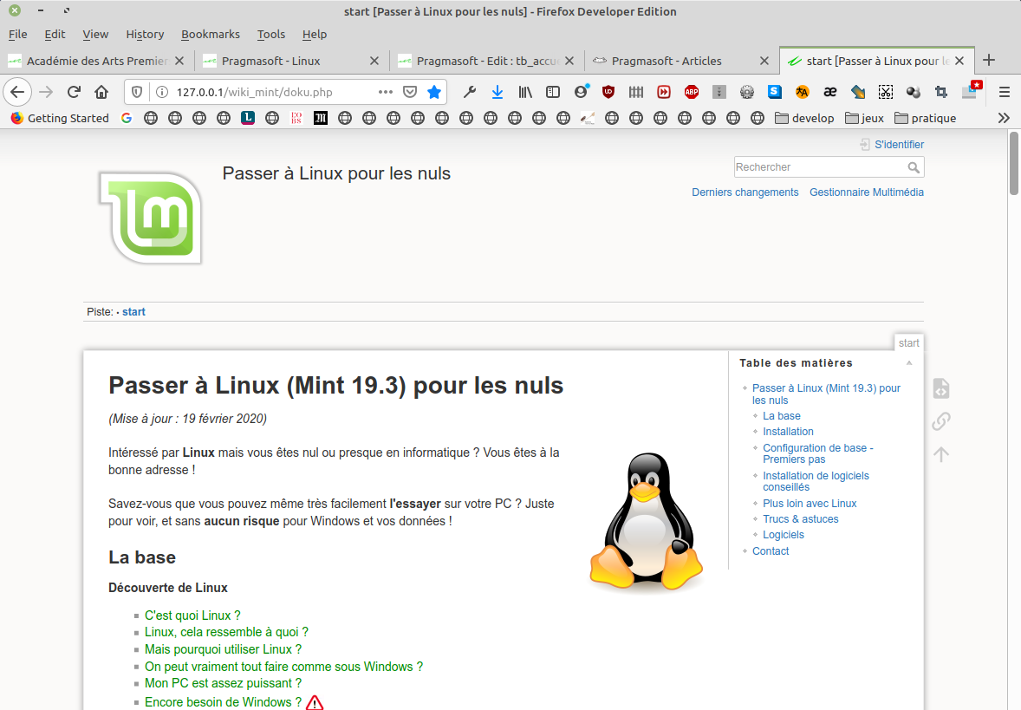This screenshot has width=1021, height=710.
Task: Open the gear extension icon
Action: pos(747,92)
